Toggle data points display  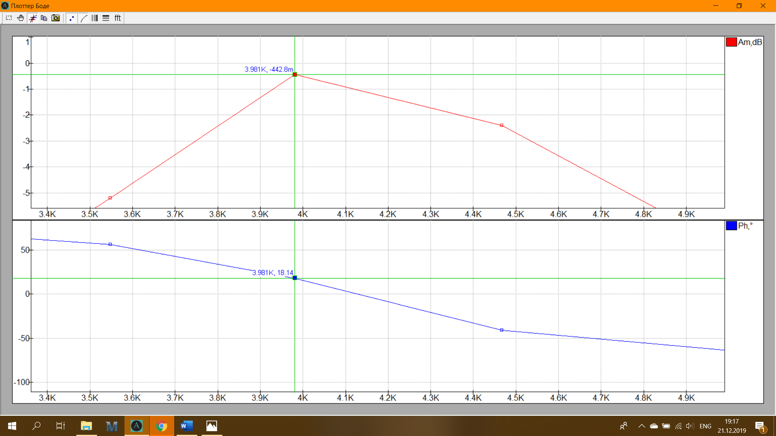pos(72,18)
